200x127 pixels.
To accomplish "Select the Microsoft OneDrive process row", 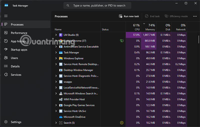I will [x=119, y=117].
